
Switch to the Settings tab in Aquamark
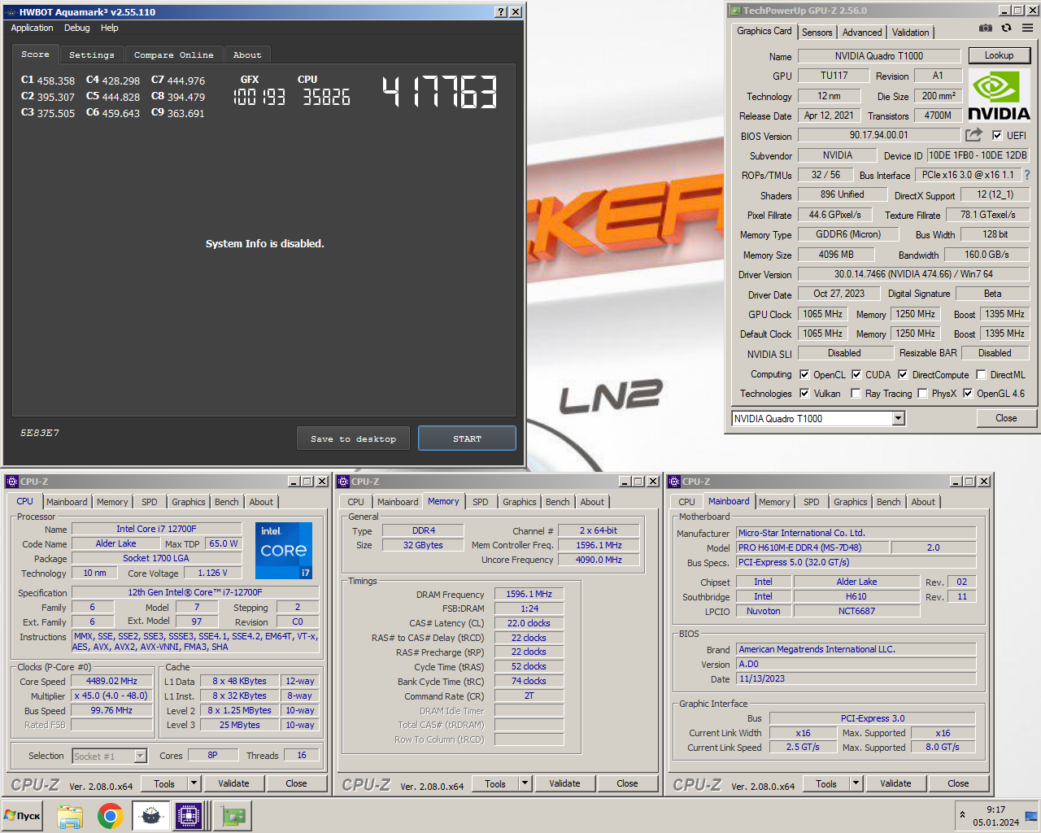[92, 55]
